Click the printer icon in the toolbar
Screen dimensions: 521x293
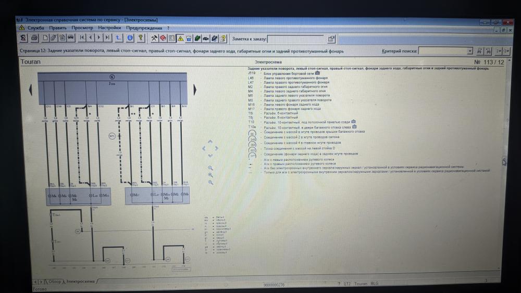coord(34,38)
